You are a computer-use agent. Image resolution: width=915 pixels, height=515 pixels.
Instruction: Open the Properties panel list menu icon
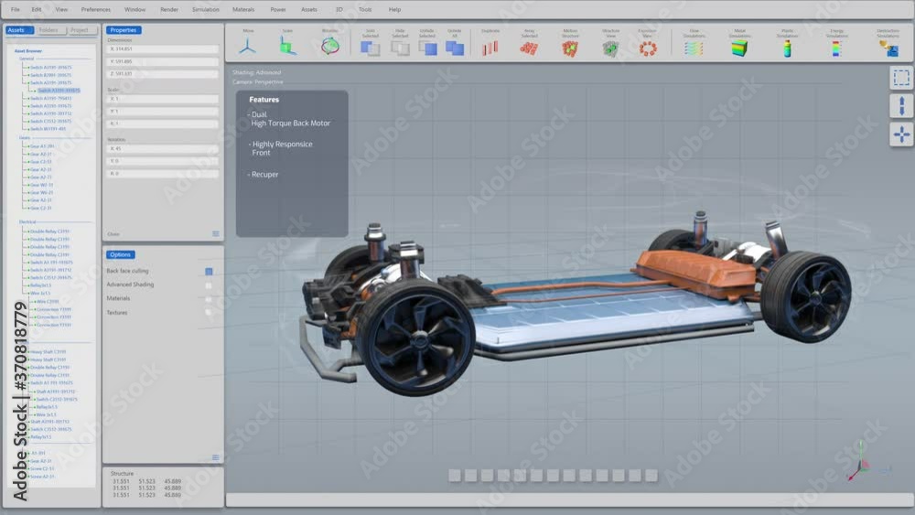[216, 234]
